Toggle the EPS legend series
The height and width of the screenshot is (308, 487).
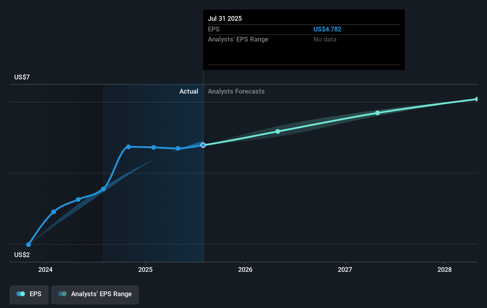(x=29, y=295)
